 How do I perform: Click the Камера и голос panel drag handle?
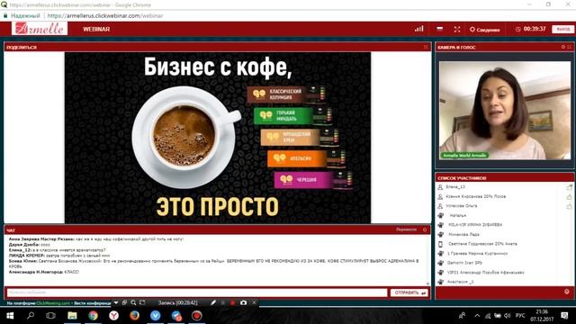[570, 47]
